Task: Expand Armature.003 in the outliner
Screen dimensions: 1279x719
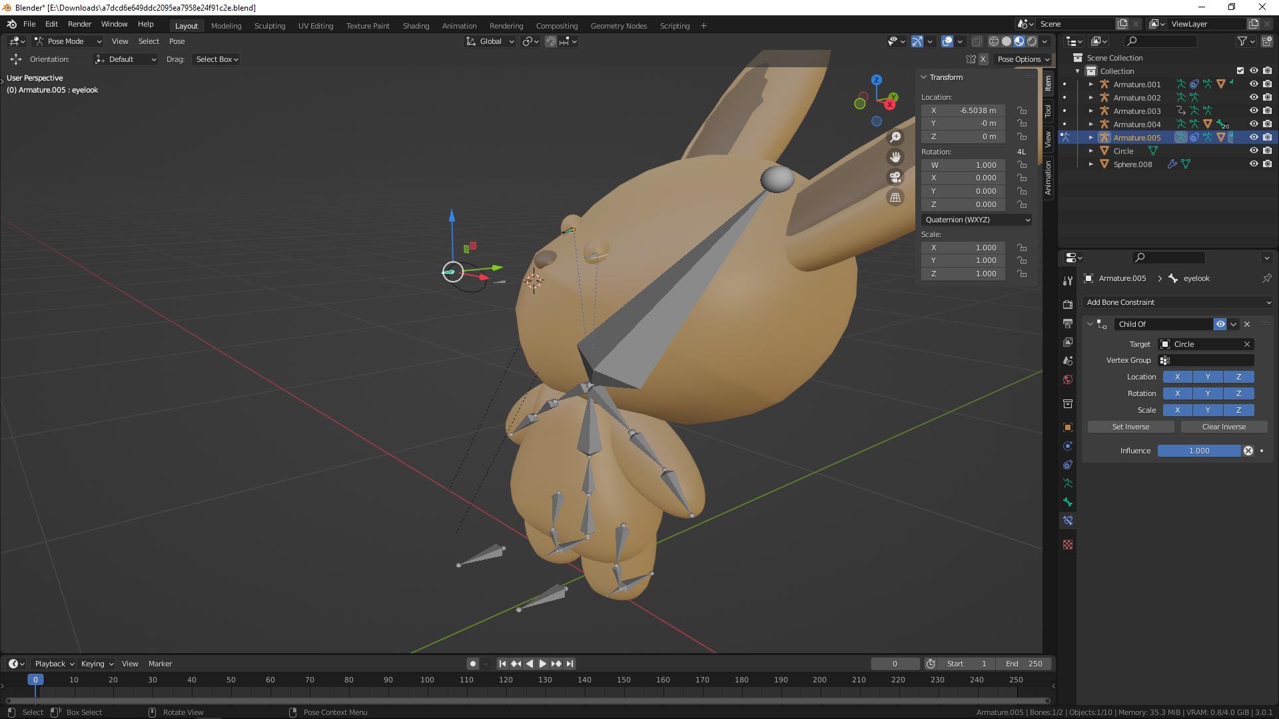Action: [1090, 111]
